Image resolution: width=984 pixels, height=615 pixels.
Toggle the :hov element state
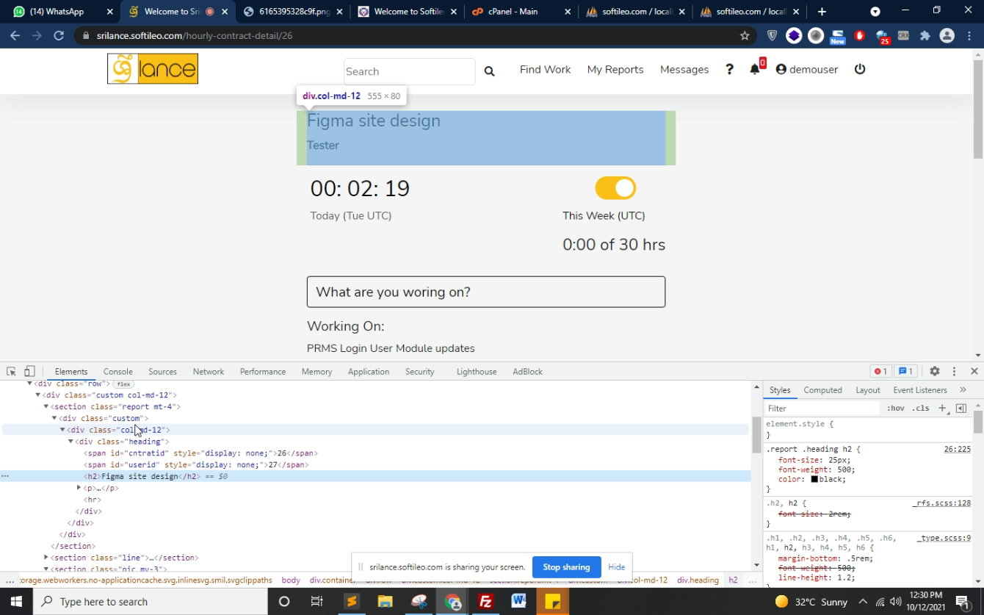[895, 409]
